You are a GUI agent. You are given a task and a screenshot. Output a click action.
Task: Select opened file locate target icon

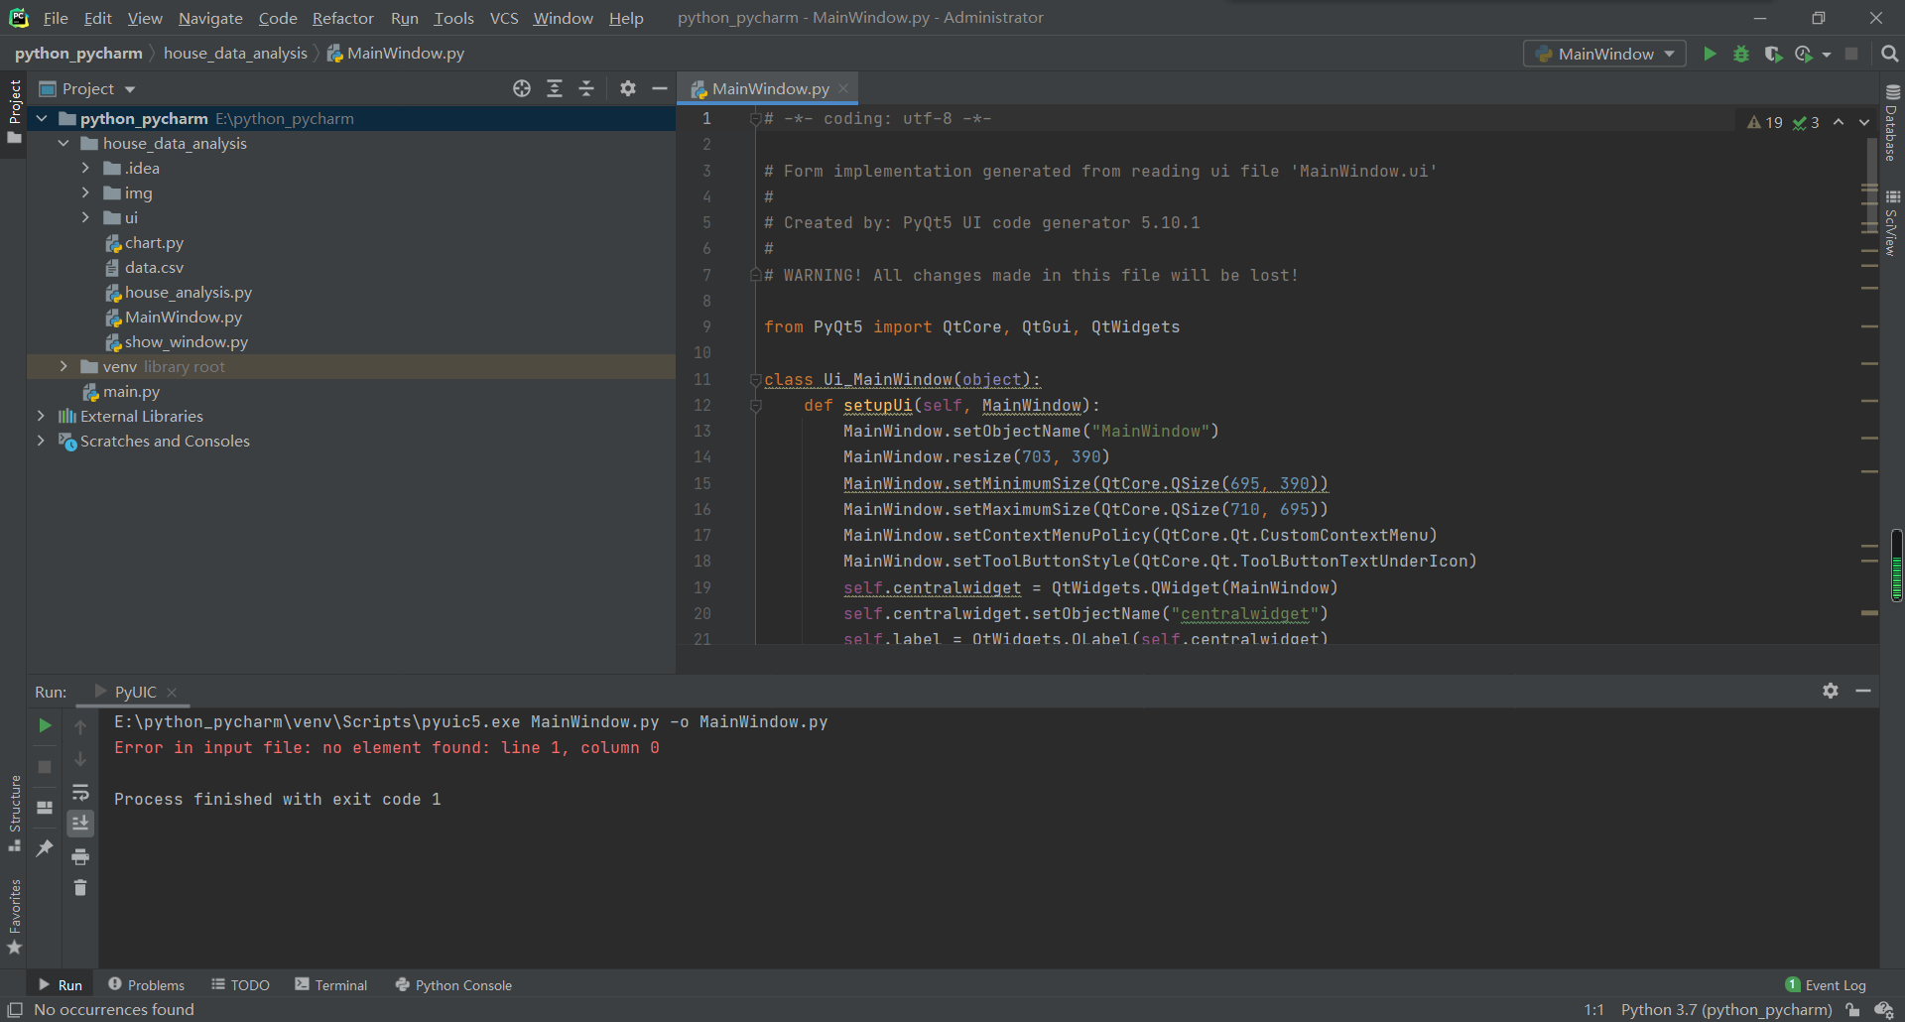[x=522, y=88]
